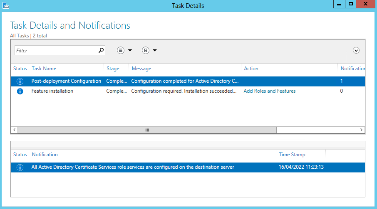Viewport: 377px width, 209px height.
Task: Close the Task Details window
Action: pyautogui.click(x=365, y=4)
